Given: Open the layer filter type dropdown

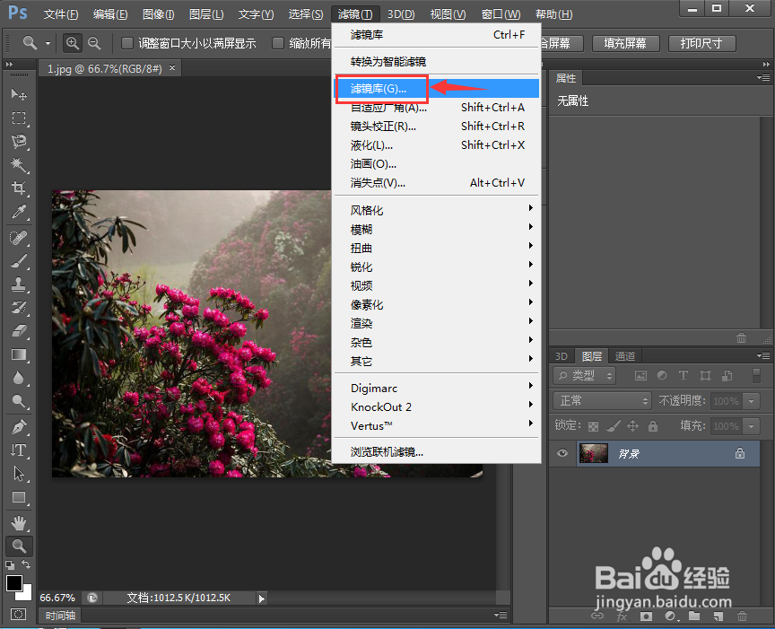Looking at the screenshot, I should tap(584, 375).
